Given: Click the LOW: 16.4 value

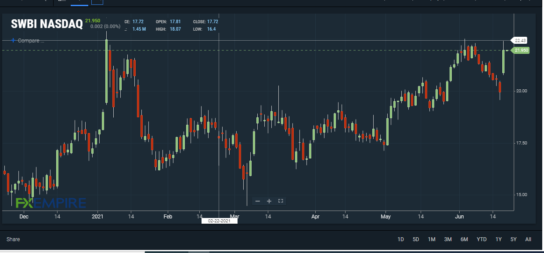Looking at the screenshot, I should [x=204, y=29].
